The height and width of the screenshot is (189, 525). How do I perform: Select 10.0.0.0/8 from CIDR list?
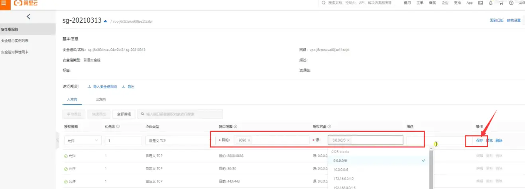tap(340, 169)
